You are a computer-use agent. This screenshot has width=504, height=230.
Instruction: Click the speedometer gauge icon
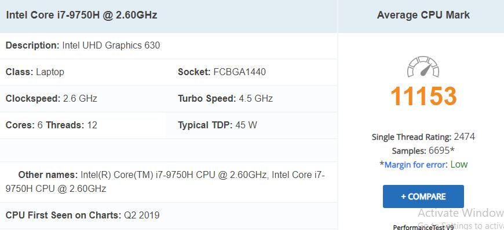[423, 67]
